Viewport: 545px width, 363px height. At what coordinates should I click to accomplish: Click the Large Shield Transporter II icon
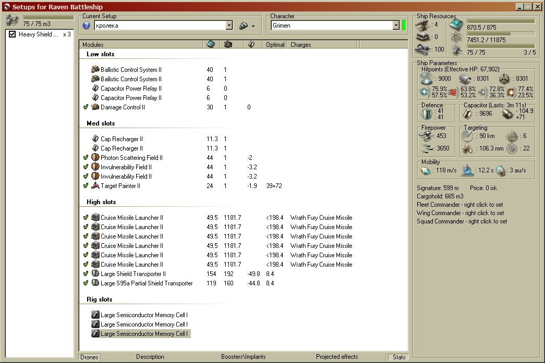click(95, 274)
